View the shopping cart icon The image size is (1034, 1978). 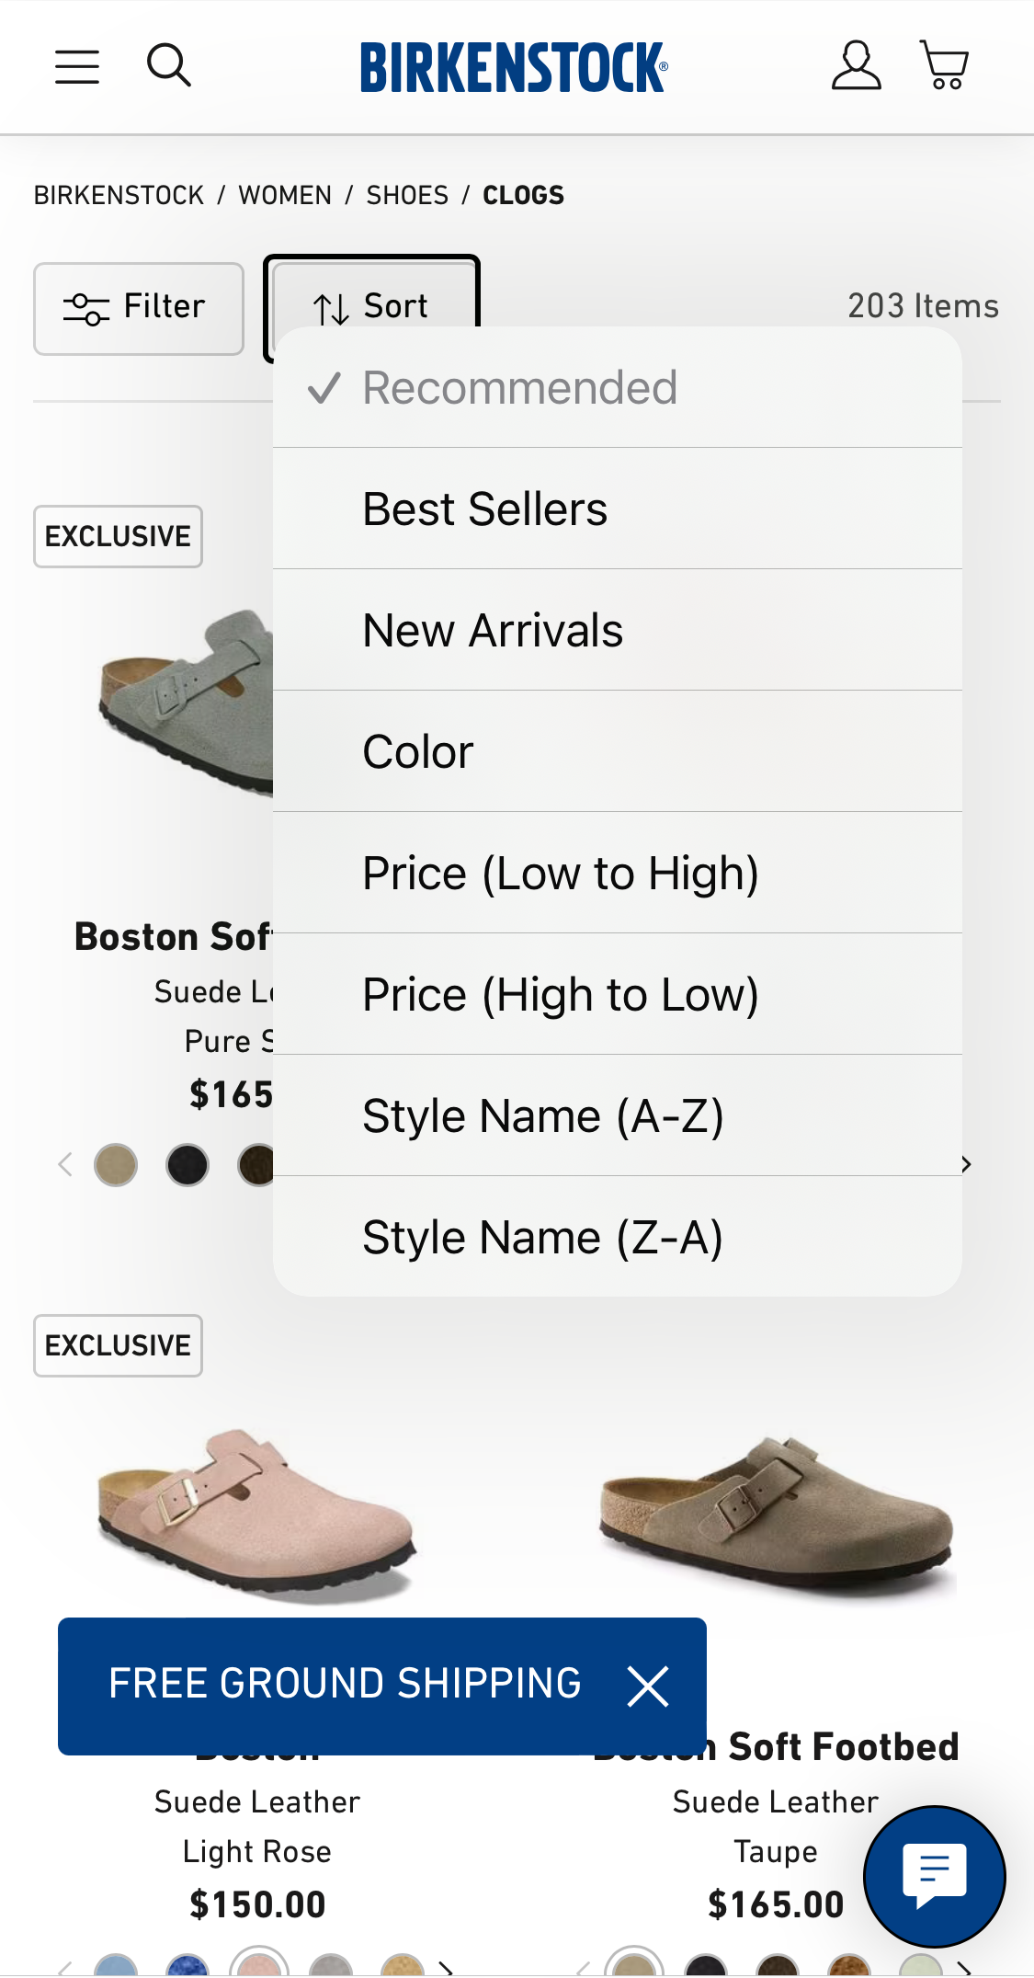943,65
